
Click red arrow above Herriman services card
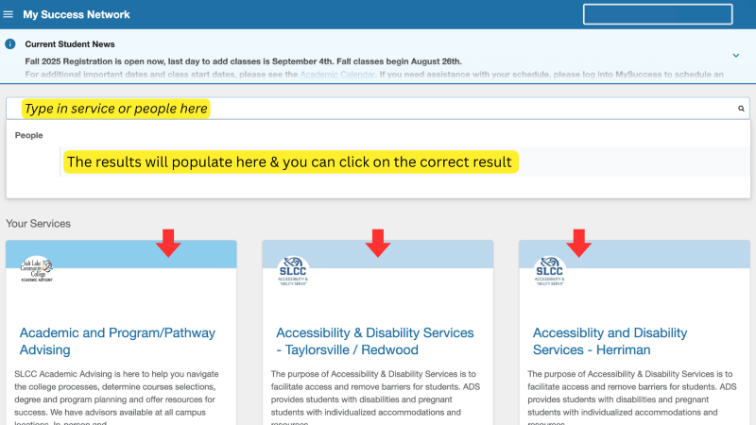pyautogui.click(x=579, y=243)
